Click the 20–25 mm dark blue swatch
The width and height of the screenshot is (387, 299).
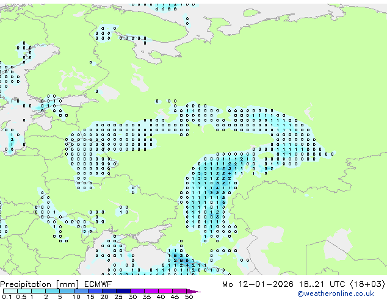click(109, 291)
